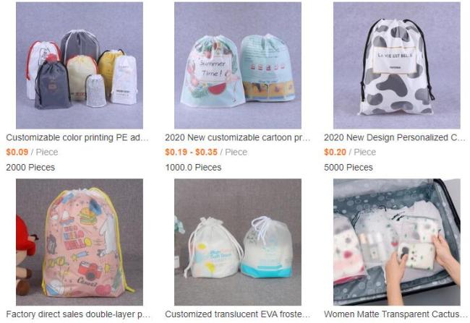
Task: Click the 1000.0 Pieces minimum order text
Action: coord(193,167)
